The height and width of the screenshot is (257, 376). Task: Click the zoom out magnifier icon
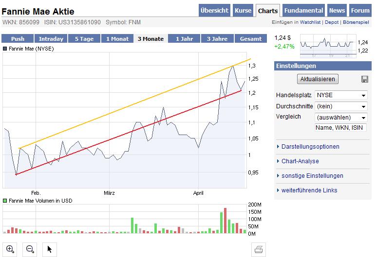point(30,249)
